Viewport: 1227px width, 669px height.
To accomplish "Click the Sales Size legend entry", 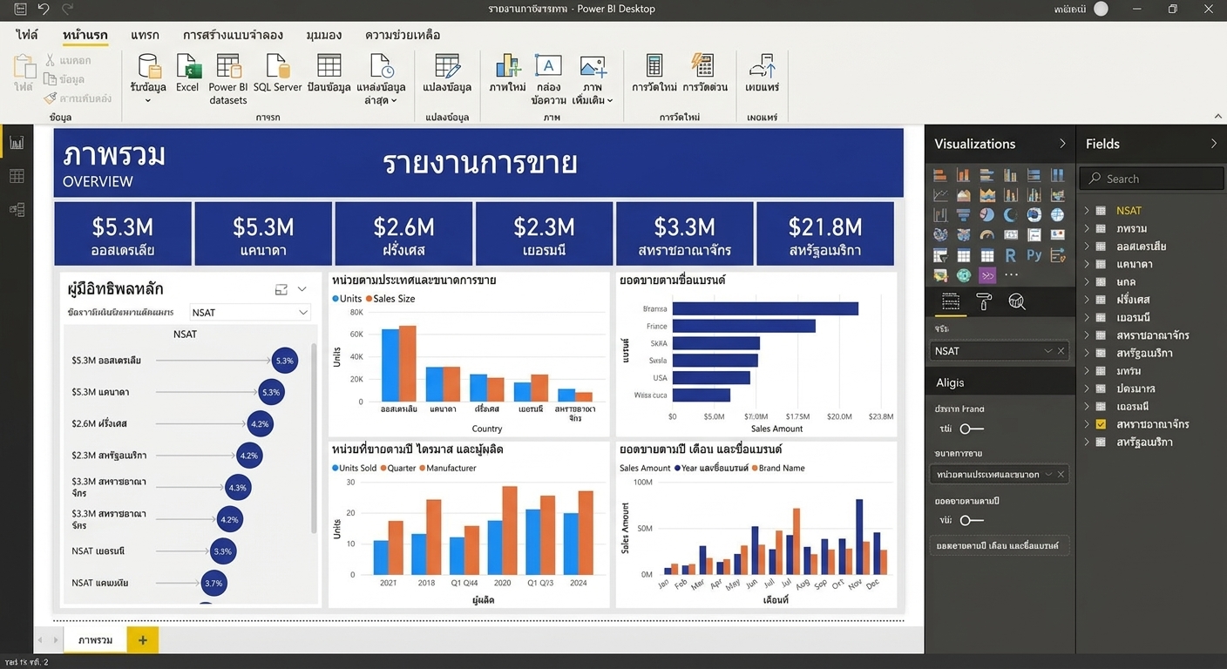I will (390, 299).
